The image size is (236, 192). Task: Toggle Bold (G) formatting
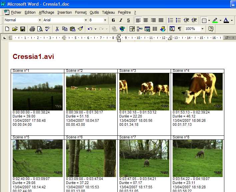pyautogui.click(x=113, y=20)
